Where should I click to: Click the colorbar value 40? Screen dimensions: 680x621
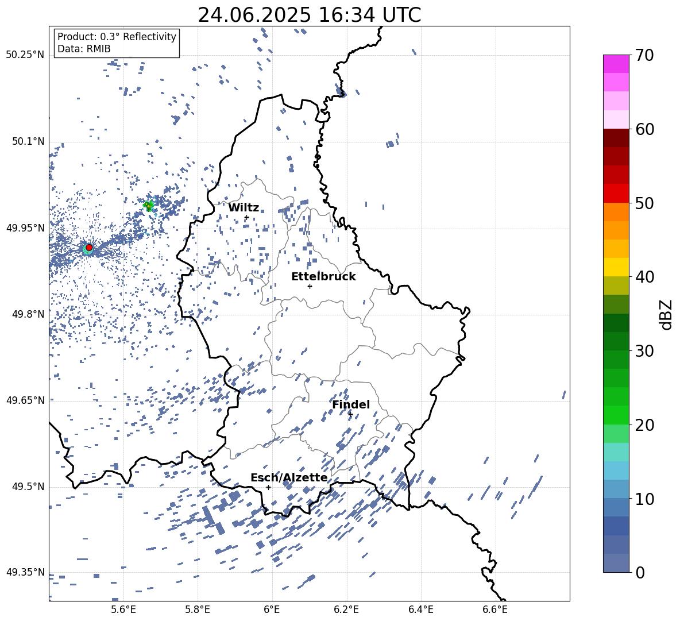[645, 277]
